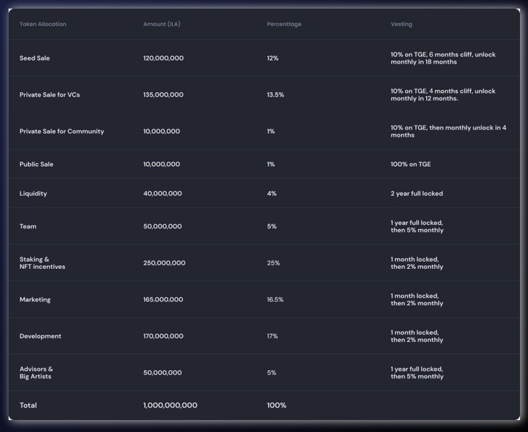Click the 100% on TGE vesting text
Viewport: 528px width, 432px height.
[411, 164]
